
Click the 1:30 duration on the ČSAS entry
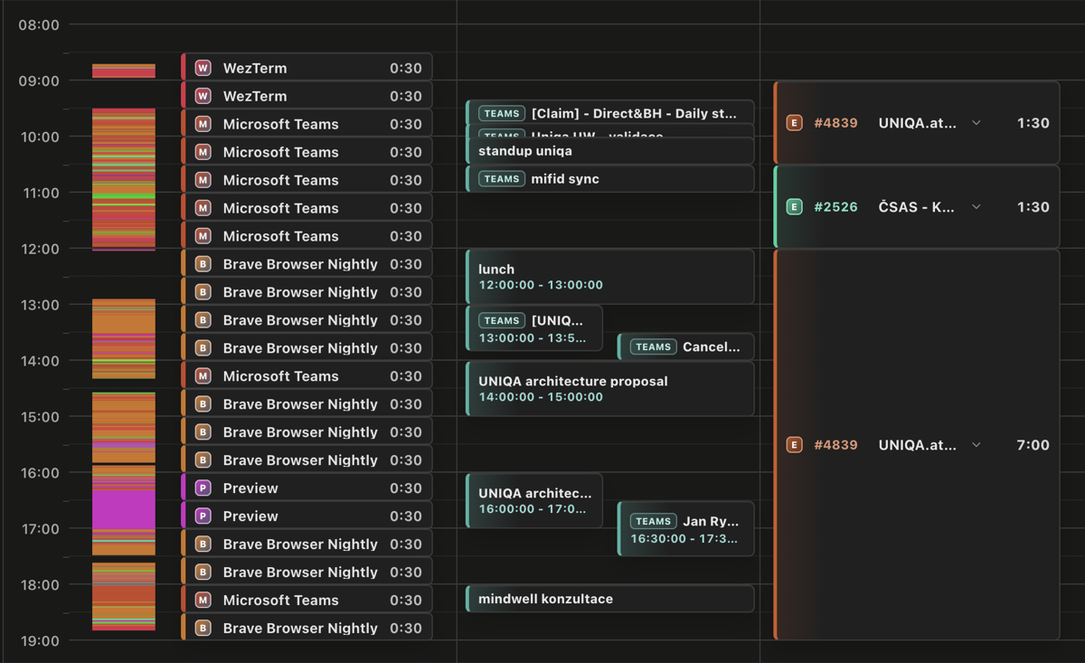[x=1033, y=207]
